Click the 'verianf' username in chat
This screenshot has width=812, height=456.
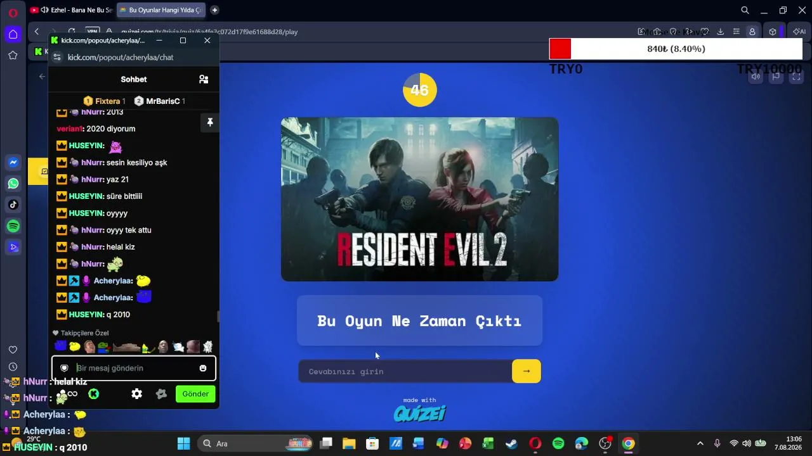click(70, 129)
